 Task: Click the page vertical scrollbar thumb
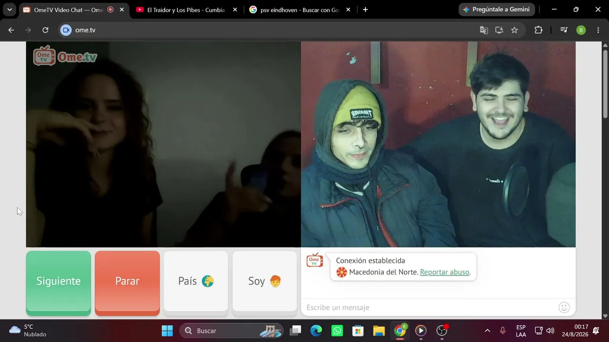click(605, 83)
